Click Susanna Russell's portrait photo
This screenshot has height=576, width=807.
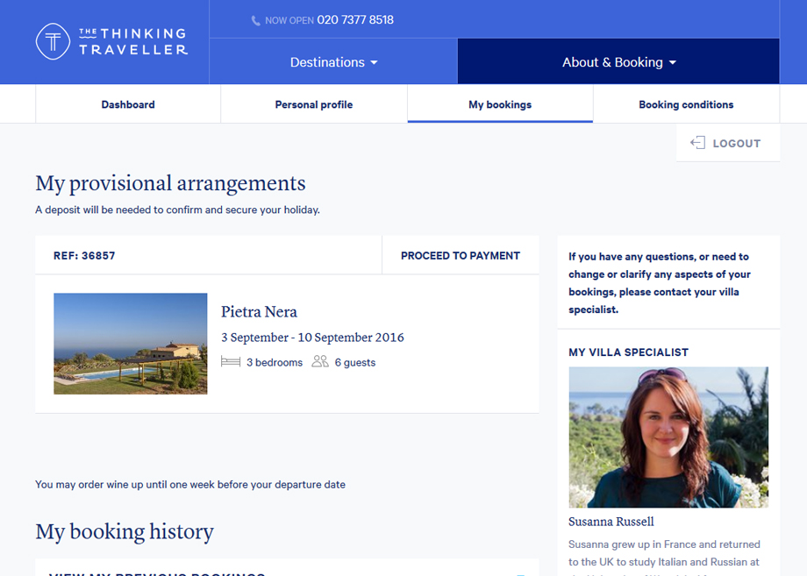click(x=668, y=437)
